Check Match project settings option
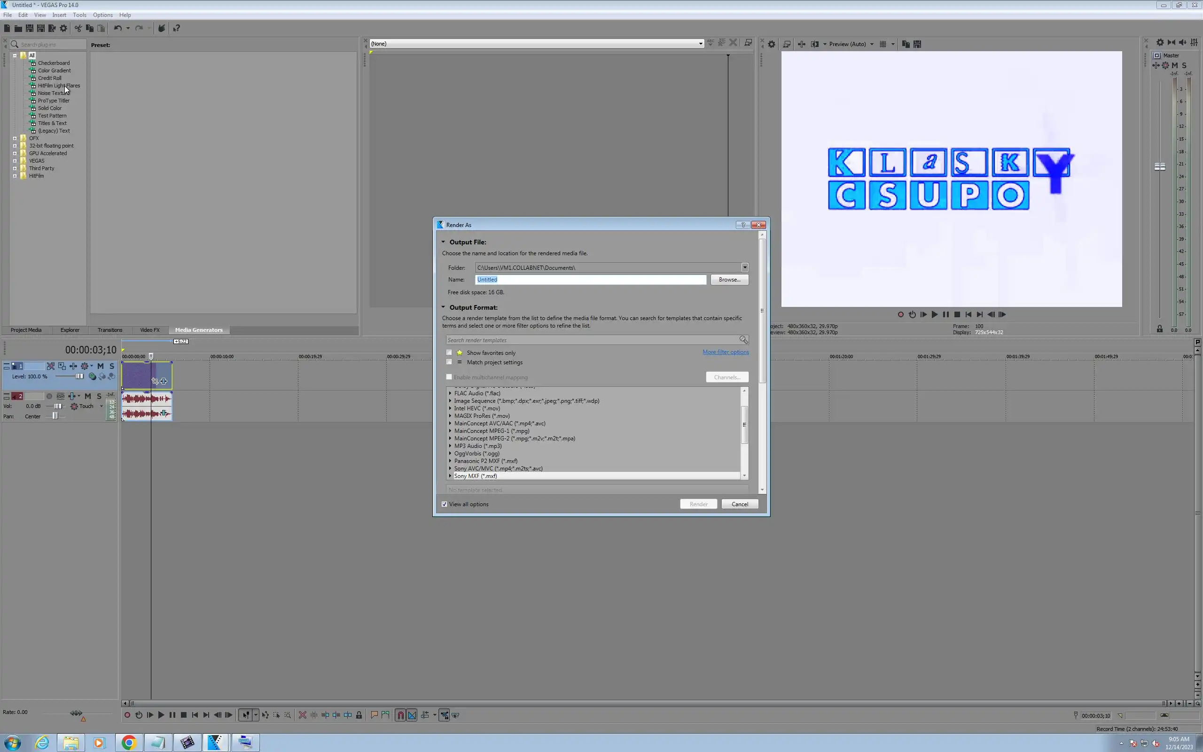 click(449, 362)
